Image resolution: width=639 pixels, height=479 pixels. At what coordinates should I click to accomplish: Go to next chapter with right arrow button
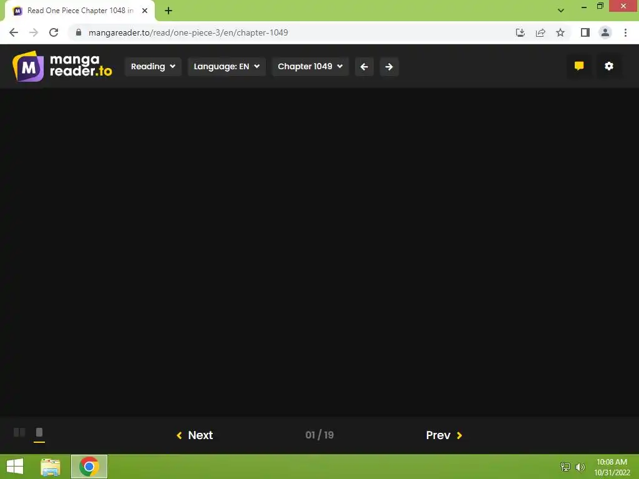(389, 66)
